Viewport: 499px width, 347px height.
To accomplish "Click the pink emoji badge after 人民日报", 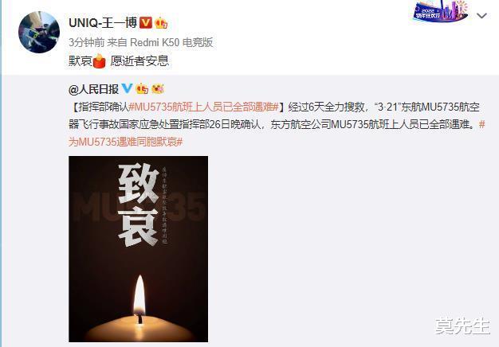I will tap(158, 88).
